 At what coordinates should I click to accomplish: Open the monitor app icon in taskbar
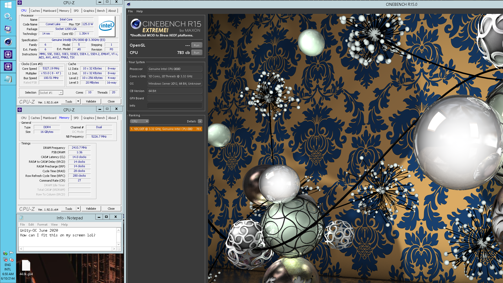pyautogui.click(x=8, y=29)
